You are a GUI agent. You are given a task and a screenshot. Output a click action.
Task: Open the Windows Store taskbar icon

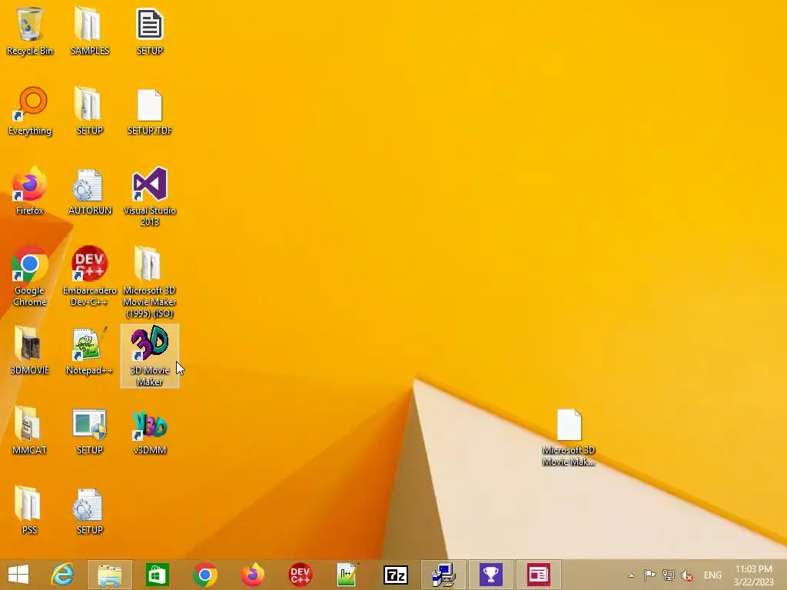(157, 575)
